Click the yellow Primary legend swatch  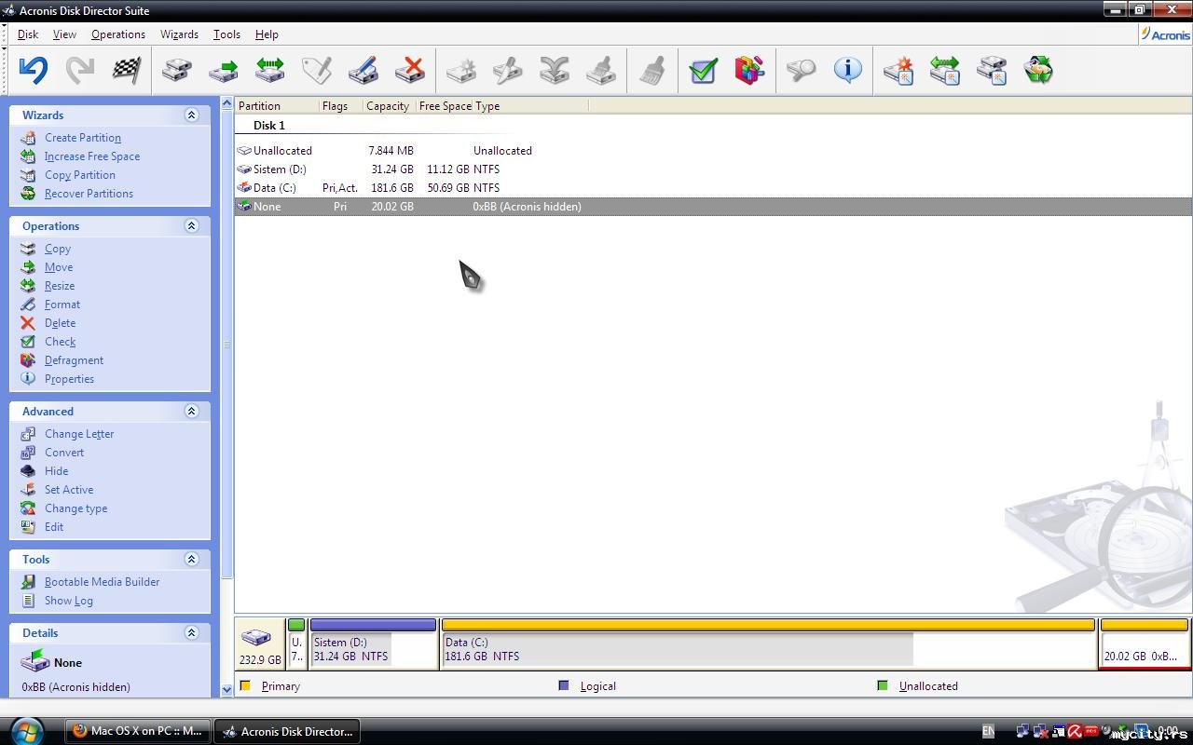click(245, 685)
